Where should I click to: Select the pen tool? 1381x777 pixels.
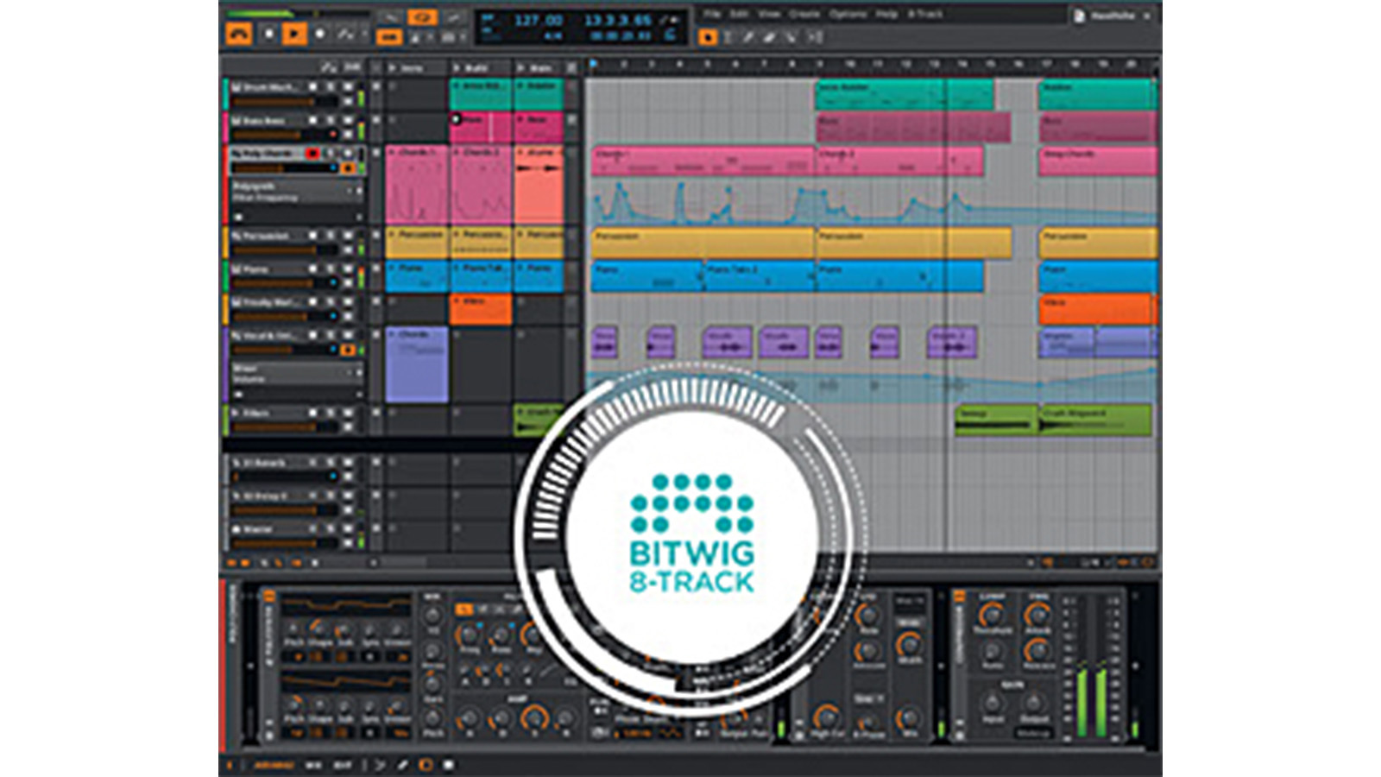[x=748, y=37]
